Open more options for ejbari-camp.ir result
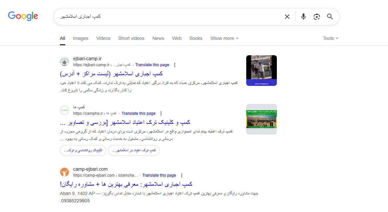 175,65
